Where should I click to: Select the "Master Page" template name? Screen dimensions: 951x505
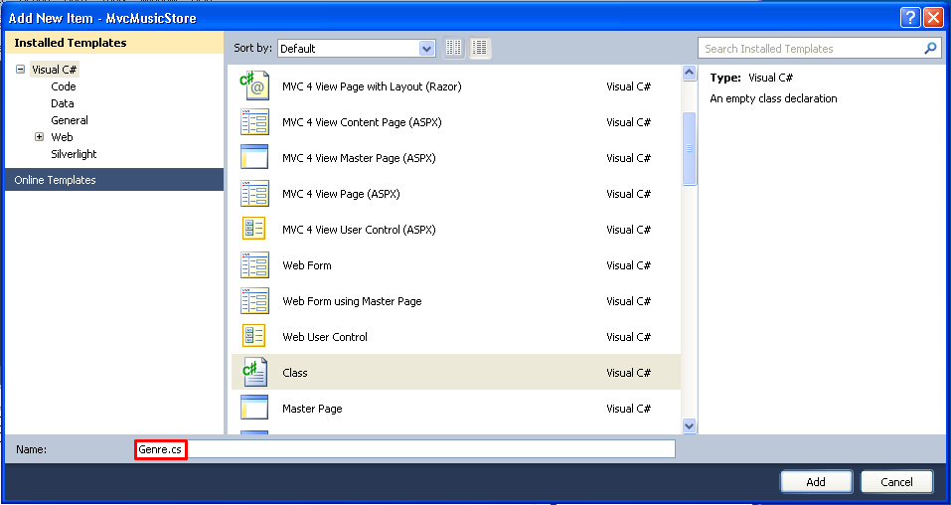coord(312,409)
